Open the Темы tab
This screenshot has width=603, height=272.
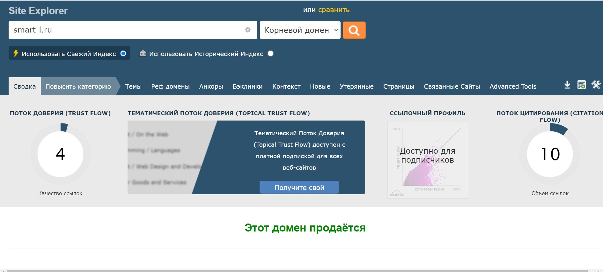pyautogui.click(x=133, y=86)
